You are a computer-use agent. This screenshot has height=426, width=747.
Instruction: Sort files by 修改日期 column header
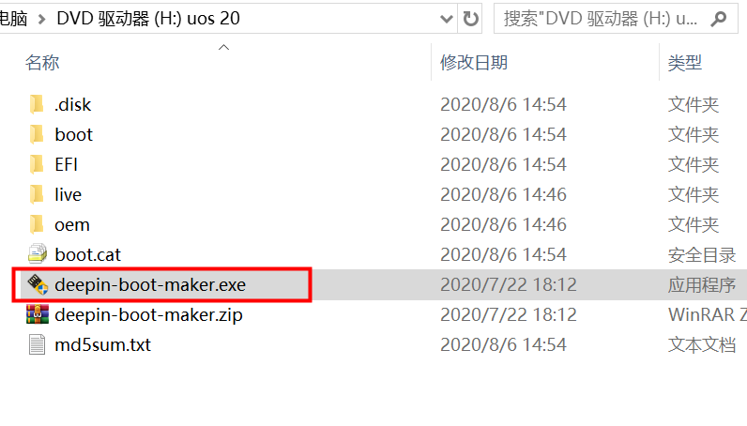(474, 63)
